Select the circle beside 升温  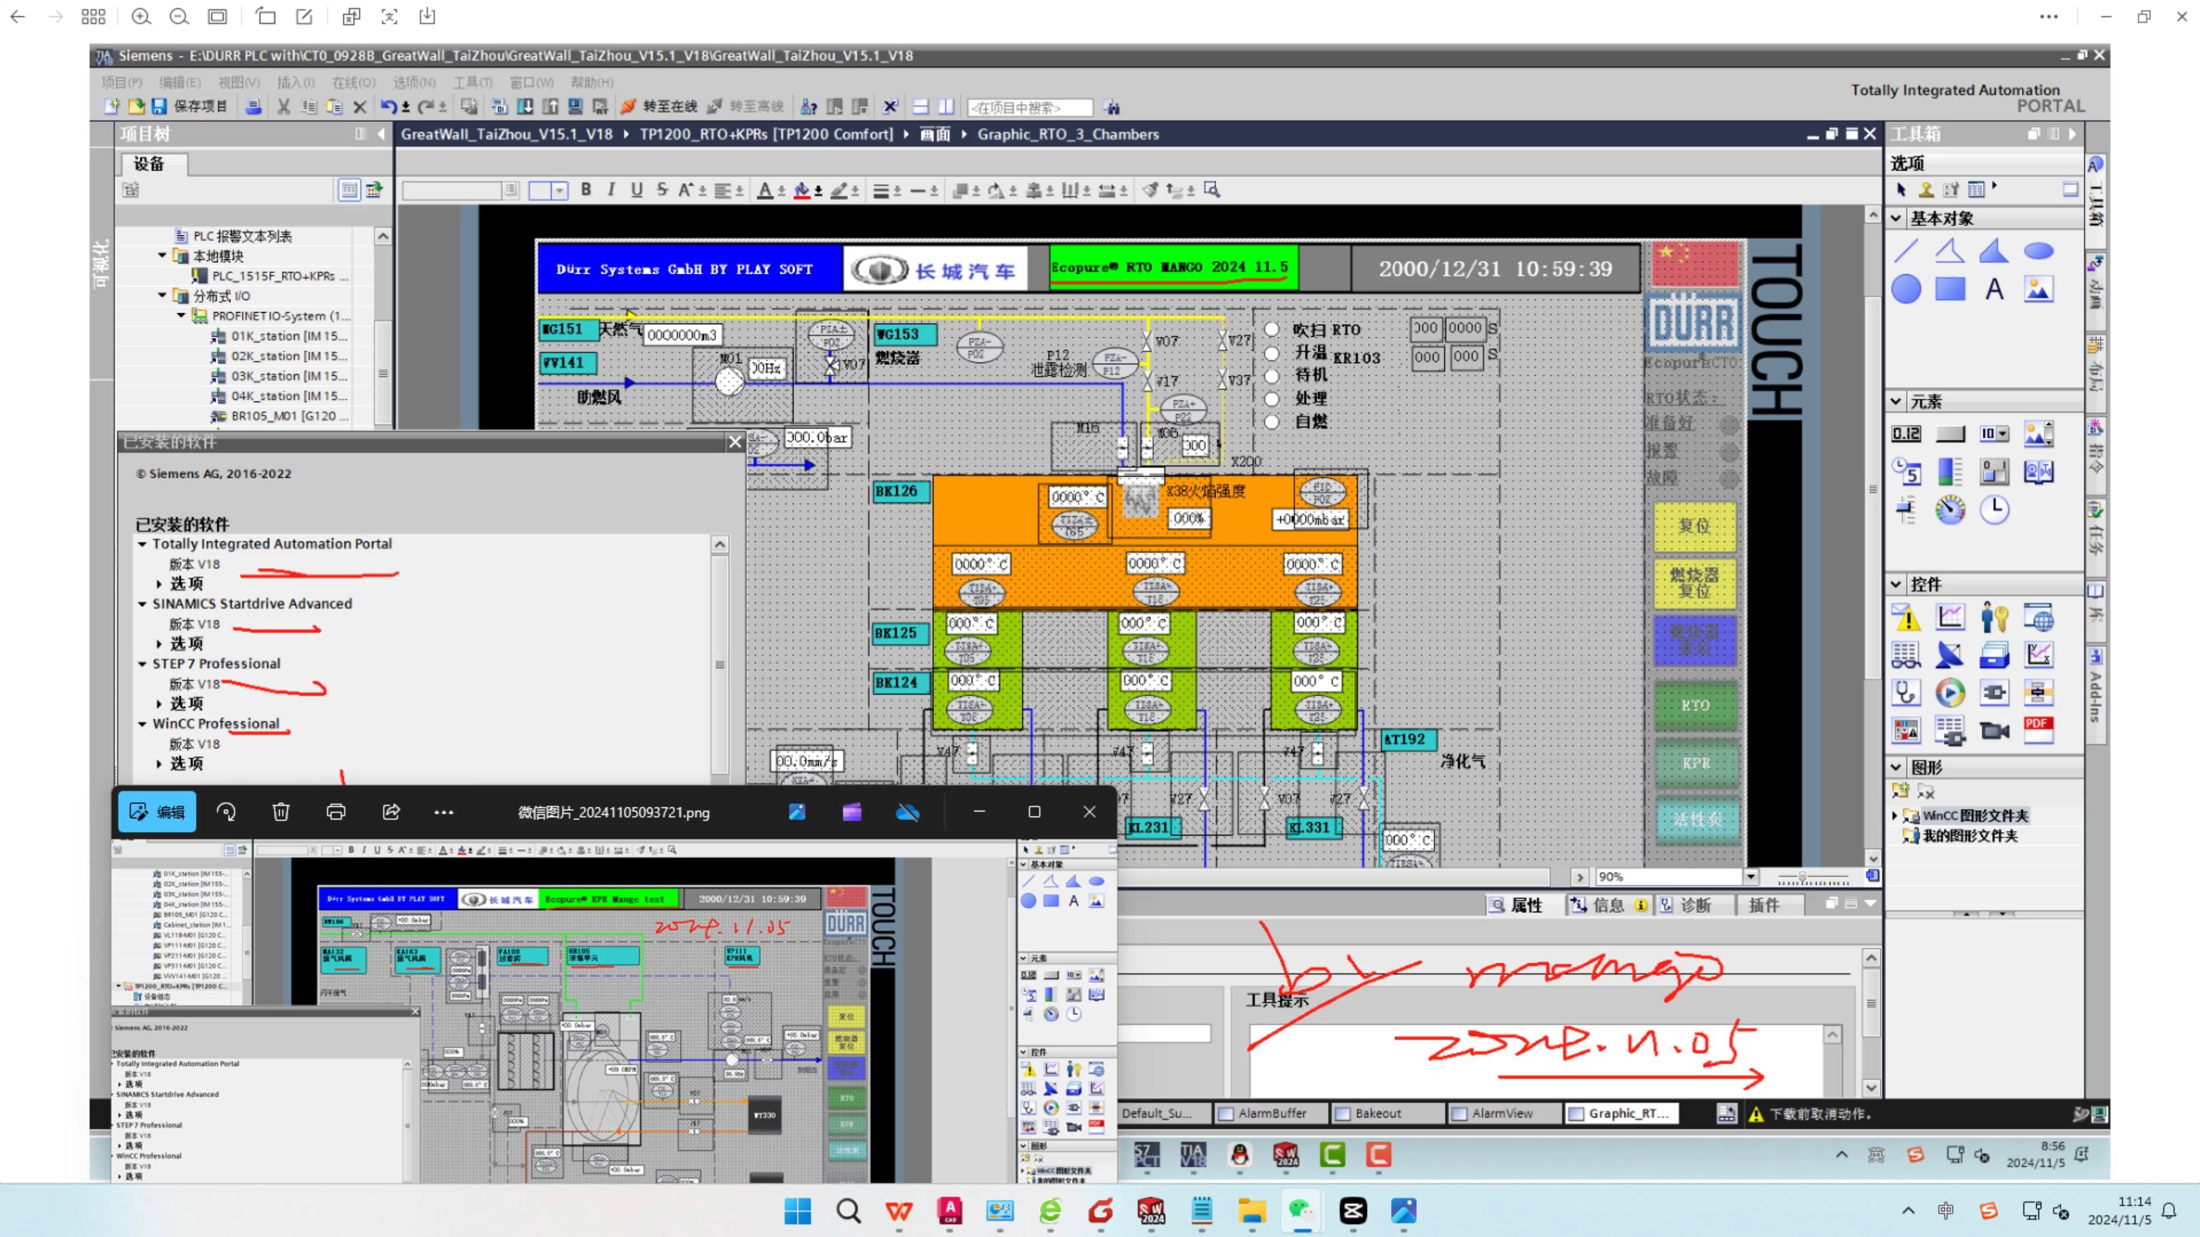click(1272, 353)
